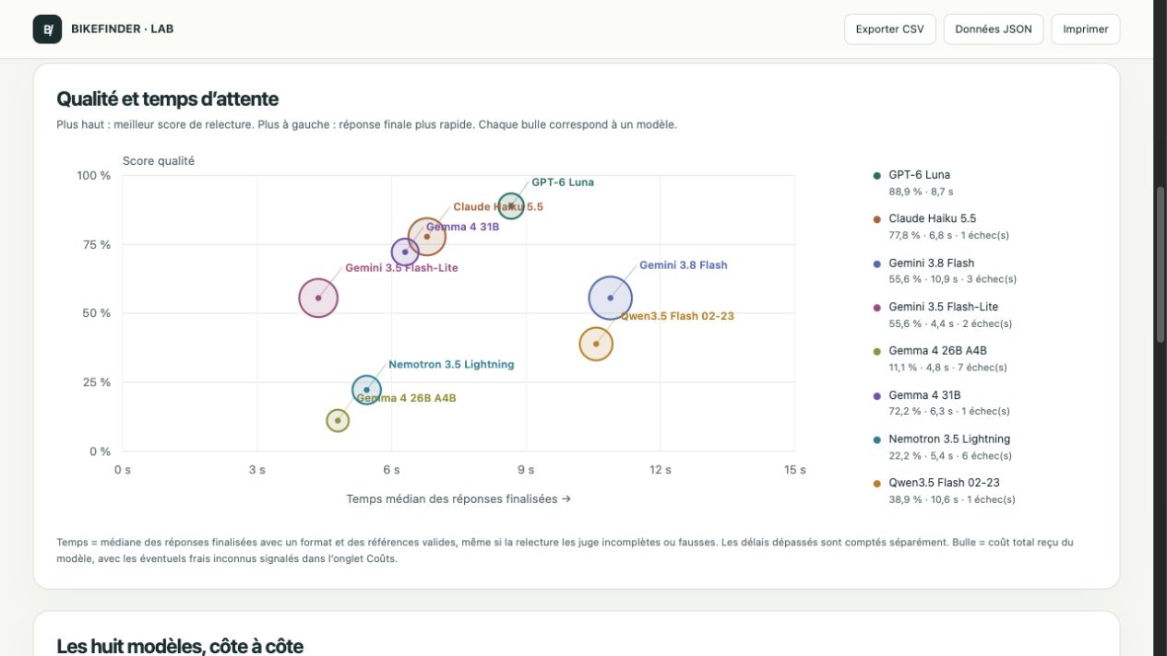Select the GPT-6 Luna bubble in the chart
Image resolution: width=1167 pixels, height=656 pixels.
pos(511,205)
